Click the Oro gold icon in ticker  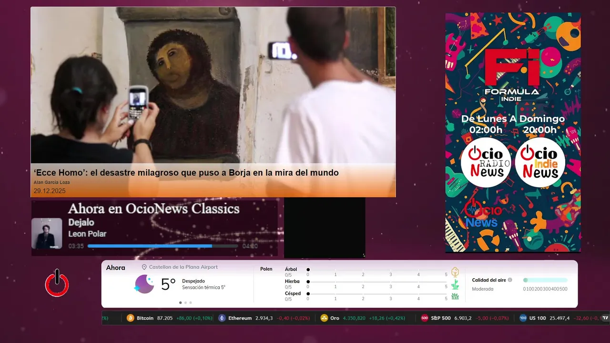324,318
